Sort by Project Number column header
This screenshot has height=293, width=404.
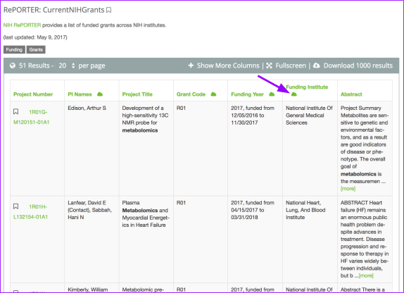point(33,94)
